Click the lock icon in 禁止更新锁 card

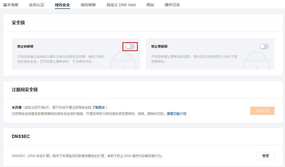pos(257,60)
